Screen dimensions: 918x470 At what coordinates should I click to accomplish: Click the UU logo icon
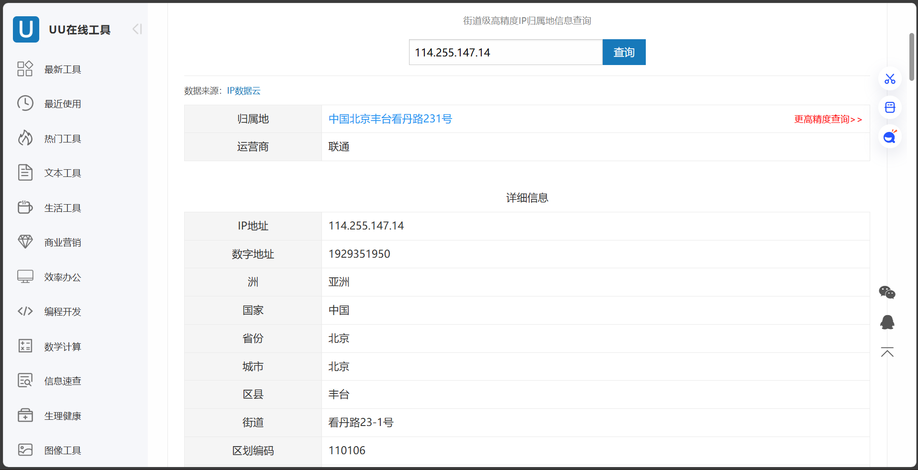pos(26,29)
